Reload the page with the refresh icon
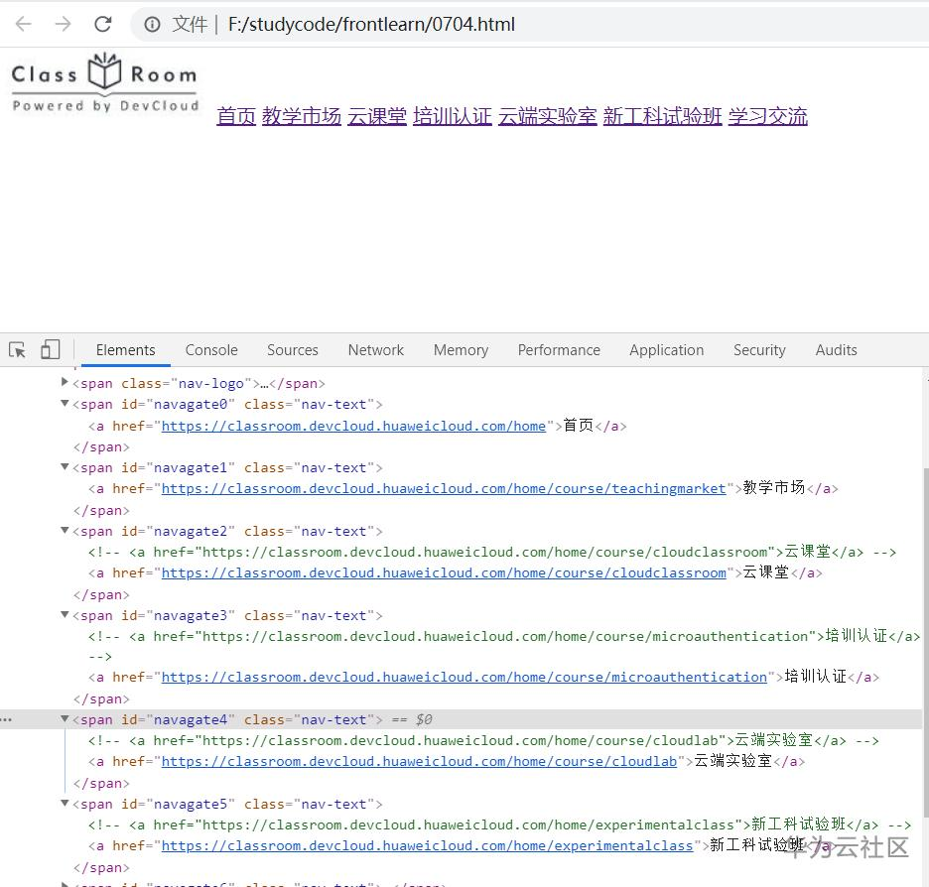This screenshot has height=887, width=929. (103, 24)
